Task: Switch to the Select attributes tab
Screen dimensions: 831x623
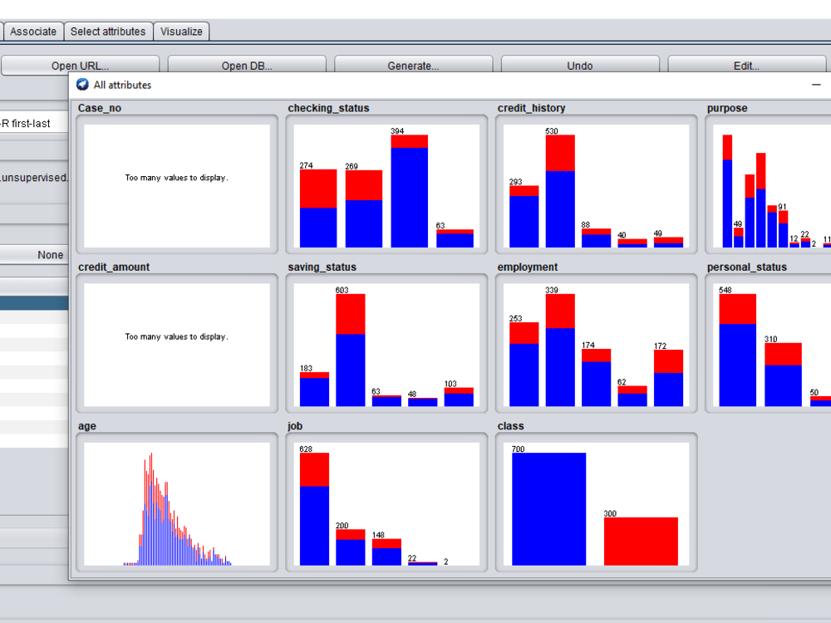Action: [x=108, y=32]
